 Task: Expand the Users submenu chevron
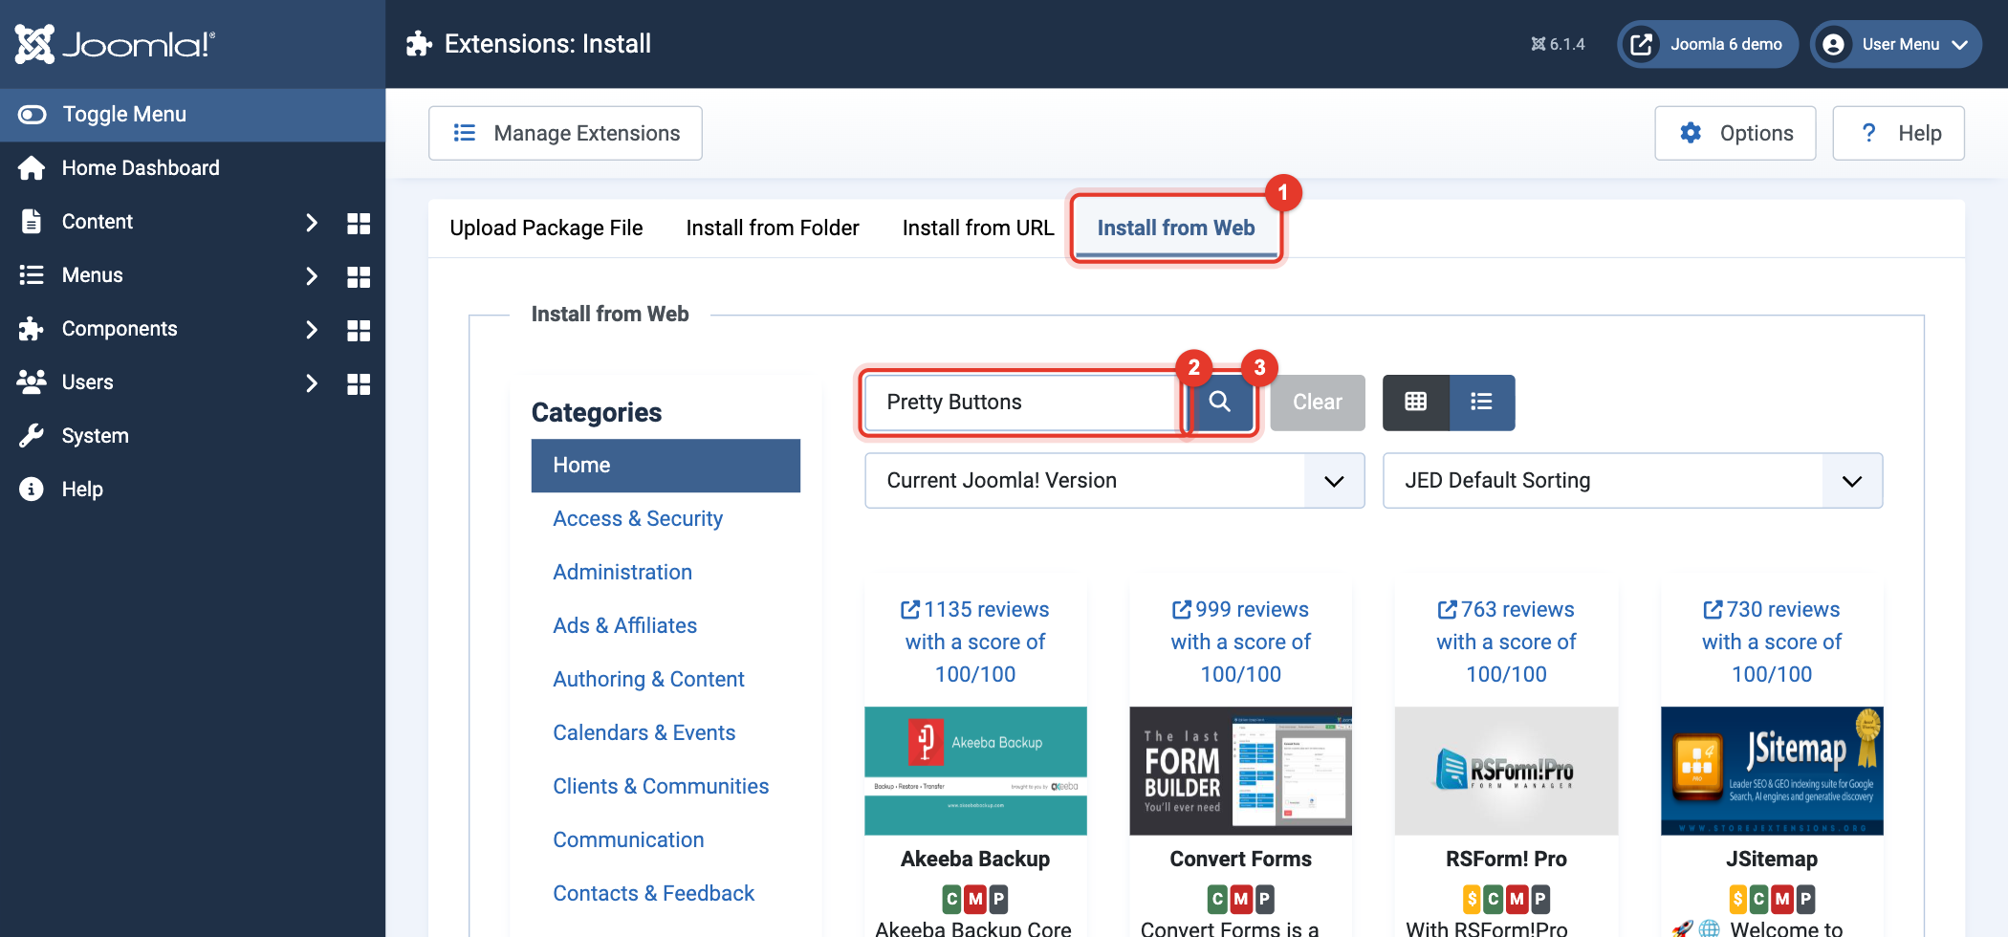pyautogui.click(x=311, y=383)
